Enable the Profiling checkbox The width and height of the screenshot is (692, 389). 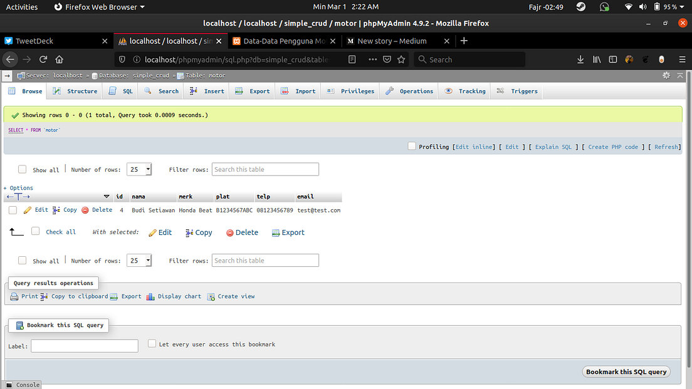[412, 147]
